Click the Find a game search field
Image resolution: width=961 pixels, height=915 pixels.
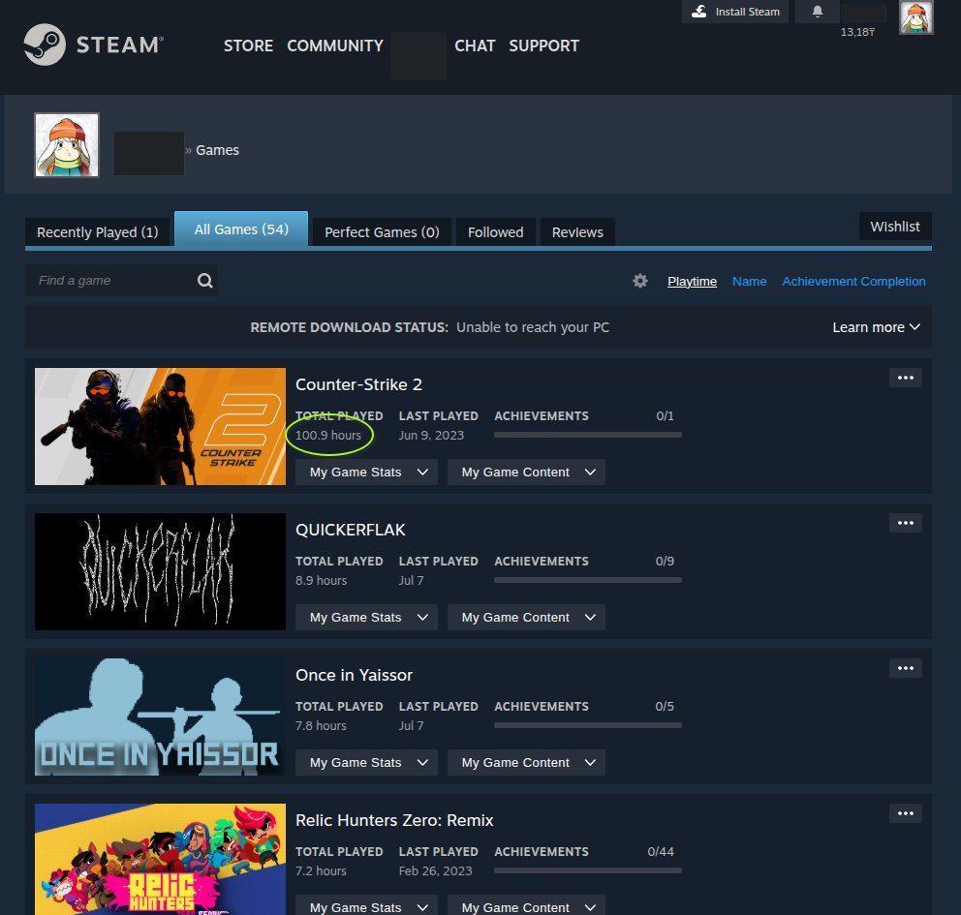click(111, 281)
